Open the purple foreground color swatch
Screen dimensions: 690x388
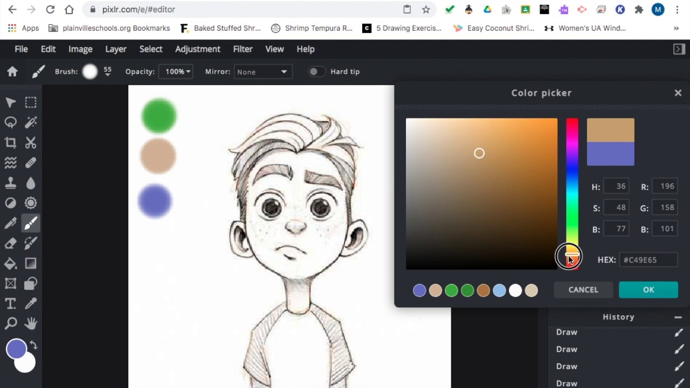click(x=16, y=349)
